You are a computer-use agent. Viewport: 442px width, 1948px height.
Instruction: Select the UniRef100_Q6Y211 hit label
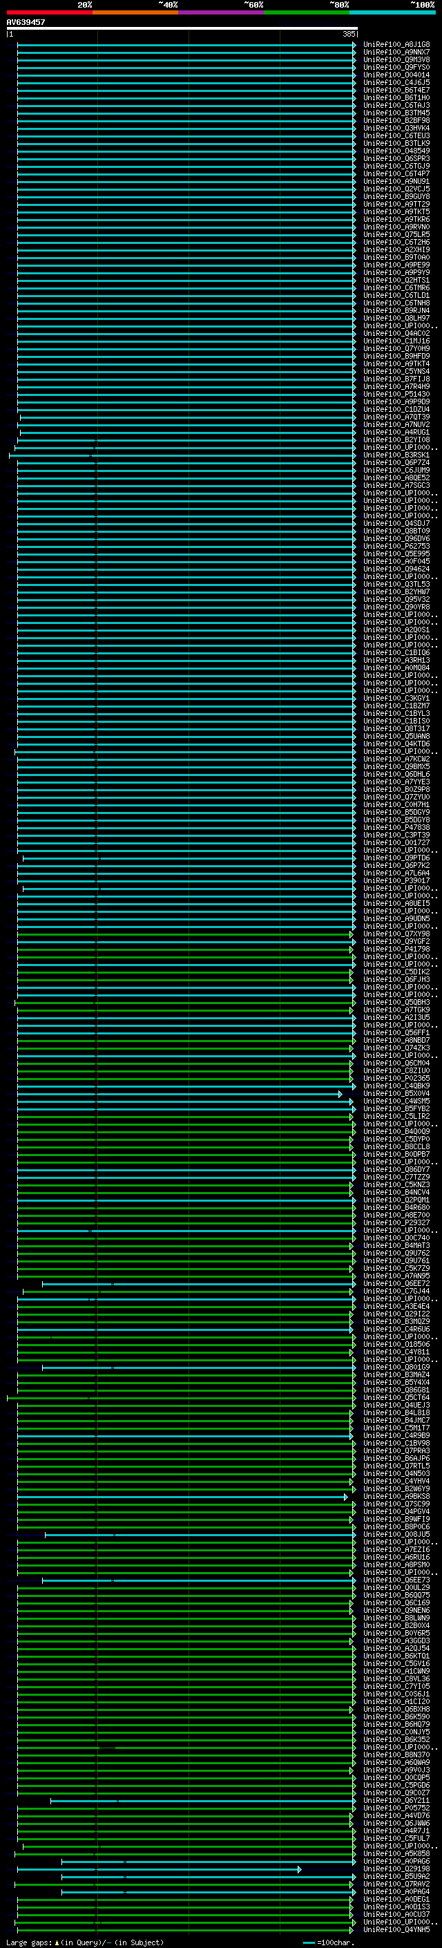tap(396, 1801)
